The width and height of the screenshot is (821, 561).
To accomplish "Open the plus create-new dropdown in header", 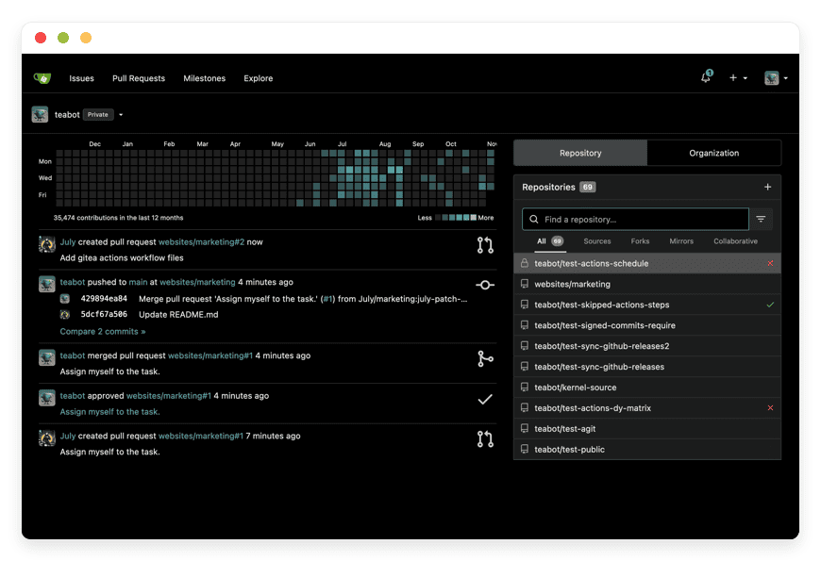I will (738, 78).
